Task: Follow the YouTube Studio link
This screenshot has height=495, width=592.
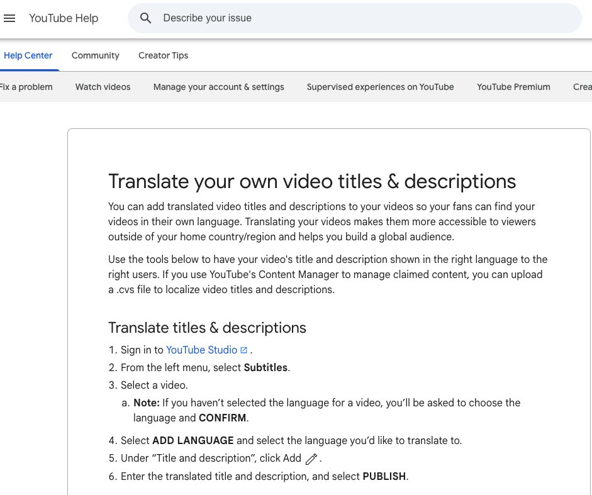Action: click(x=201, y=350)
